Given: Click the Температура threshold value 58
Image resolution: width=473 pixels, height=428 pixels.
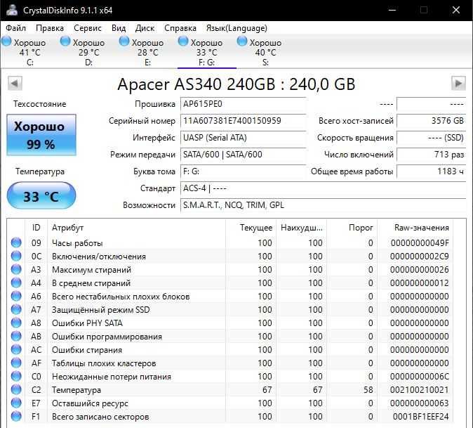Looking at the screenshot, I should point(368,389).
